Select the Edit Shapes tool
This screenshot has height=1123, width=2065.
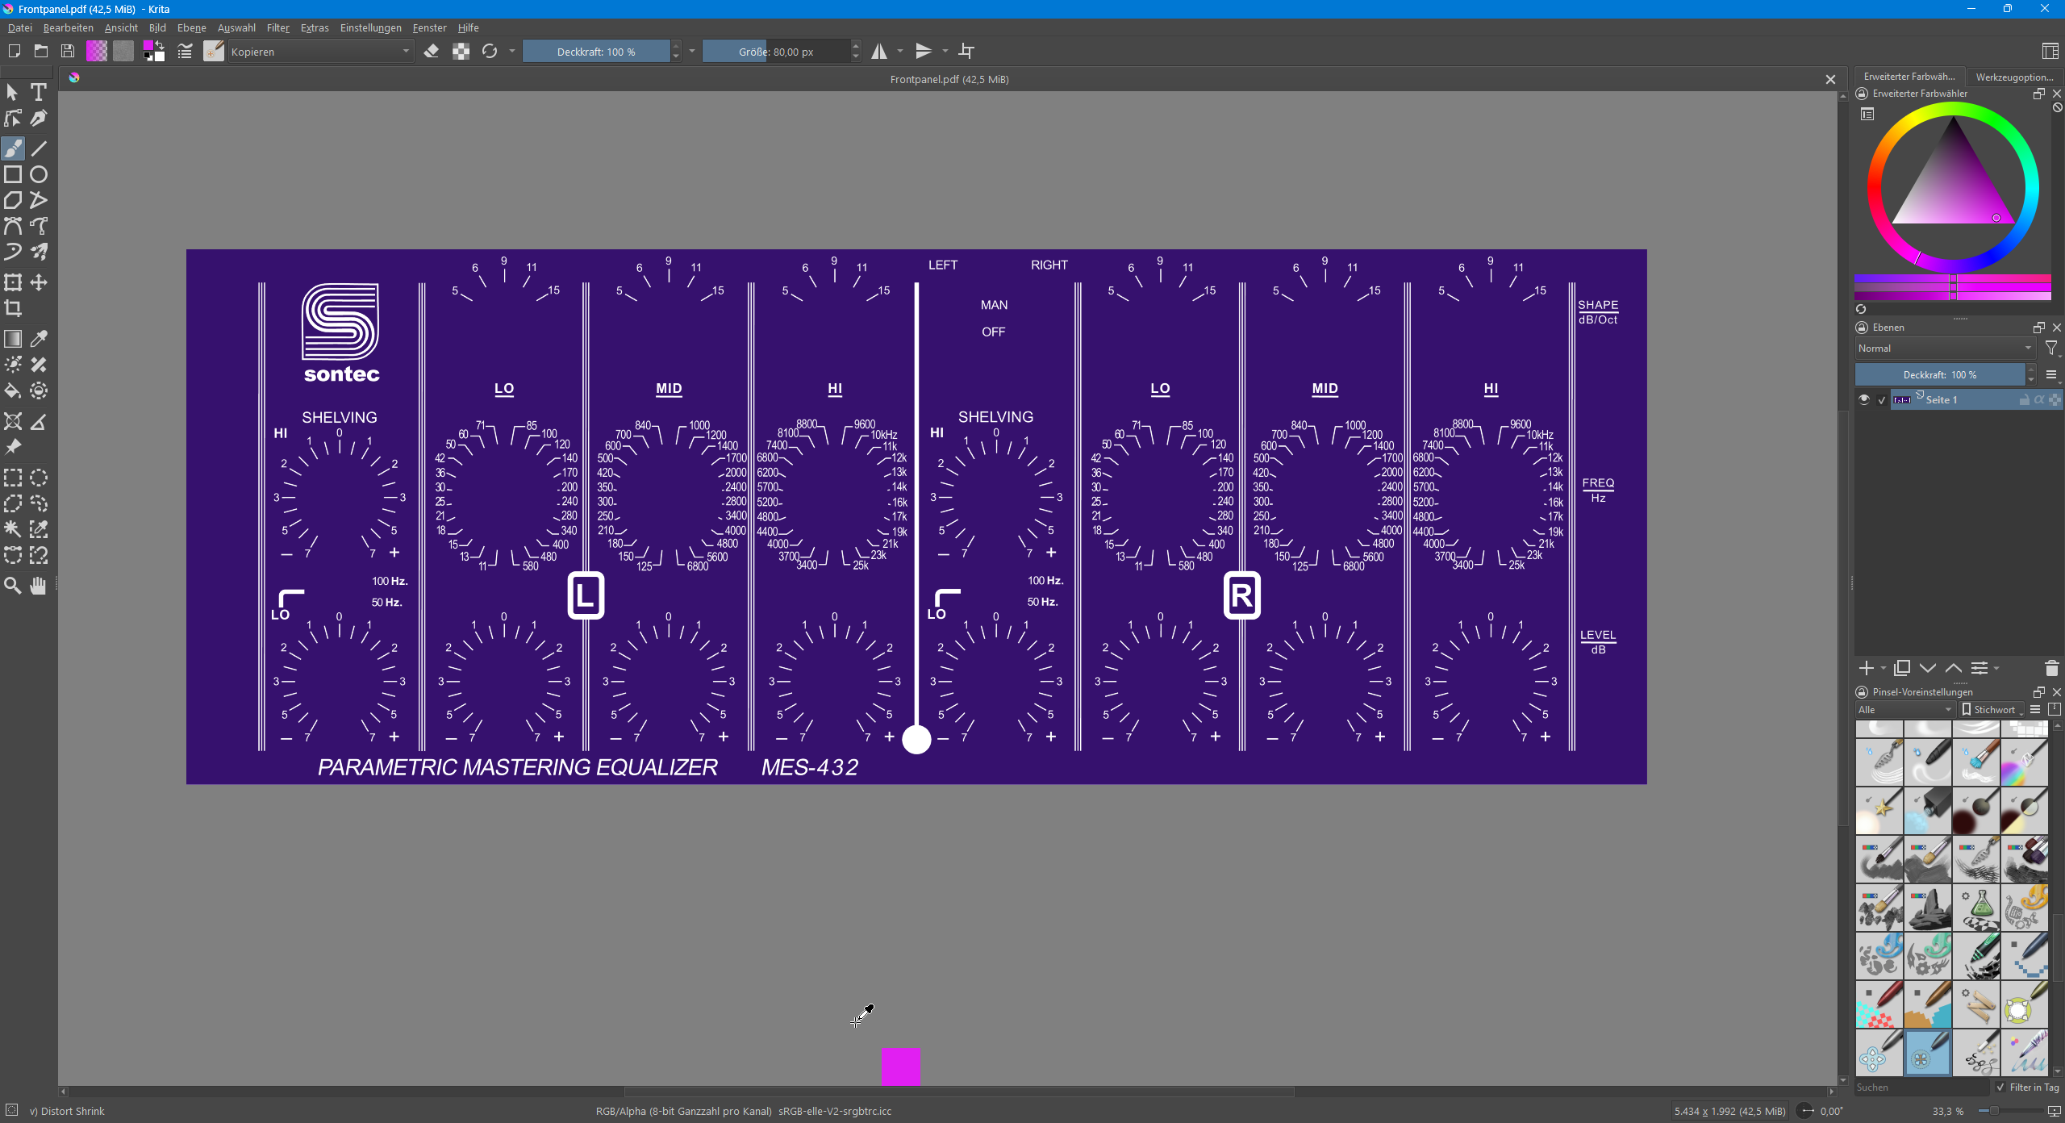pyautogui.click(x=13, y=119)
